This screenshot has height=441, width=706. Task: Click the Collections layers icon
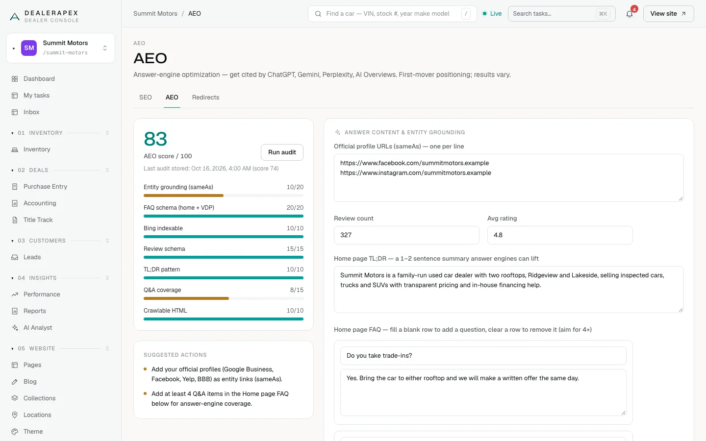click(x=15, y=398)
